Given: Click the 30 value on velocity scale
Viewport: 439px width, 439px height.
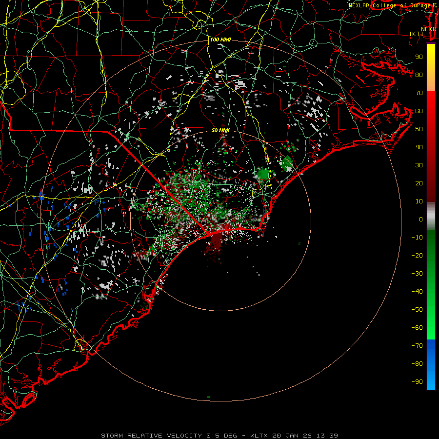Looking at the screenshot, I should [x=419, y=165].
